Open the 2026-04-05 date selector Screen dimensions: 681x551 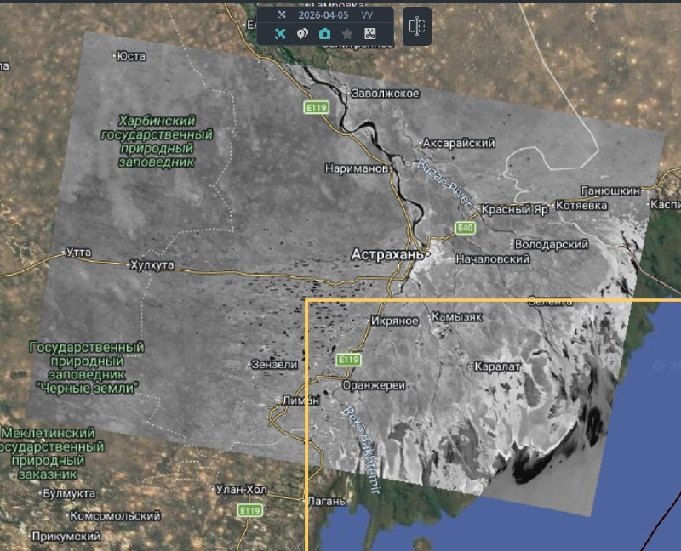coord(323,14)
